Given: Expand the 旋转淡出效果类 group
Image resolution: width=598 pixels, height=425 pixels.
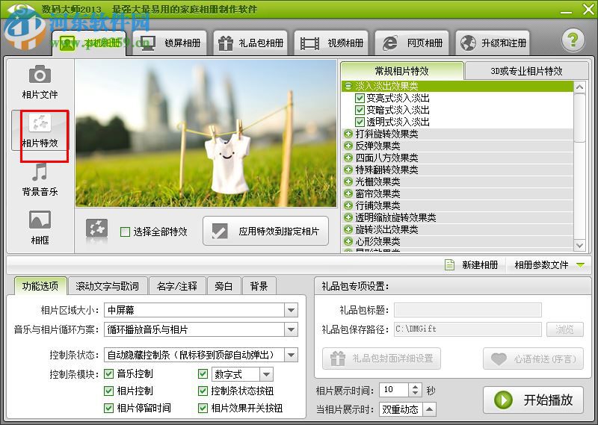Looking at the screenshot, I should point(348,229).
